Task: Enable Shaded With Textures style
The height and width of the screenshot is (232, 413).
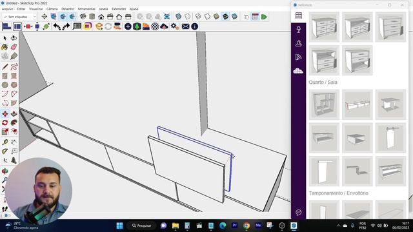Action: pyautogui.click(x=225, y=17)
